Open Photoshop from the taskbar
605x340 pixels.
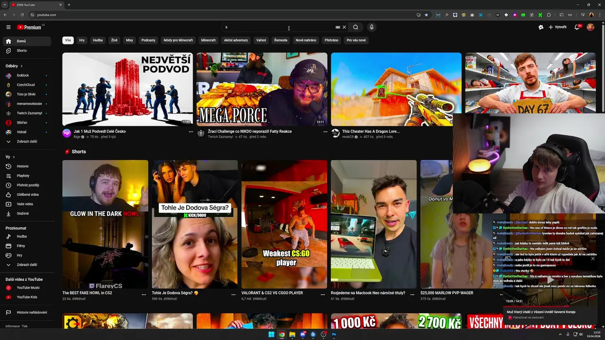point(334,334)
